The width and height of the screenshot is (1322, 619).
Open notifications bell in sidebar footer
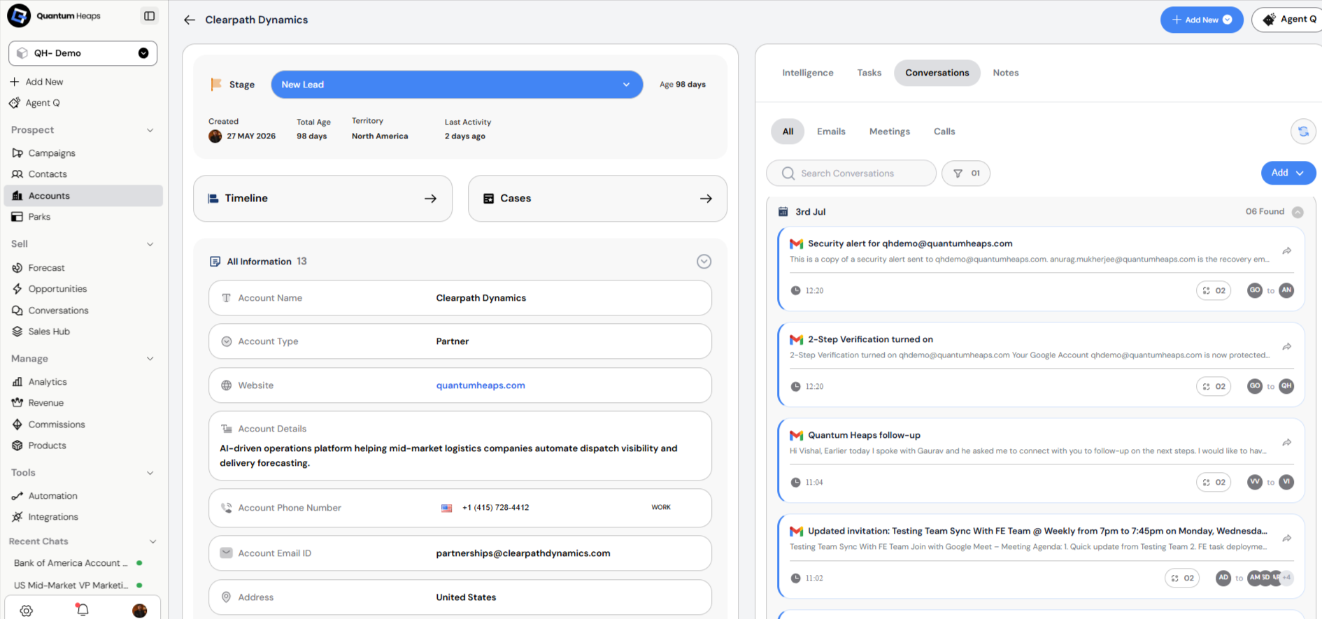point(83,610)
